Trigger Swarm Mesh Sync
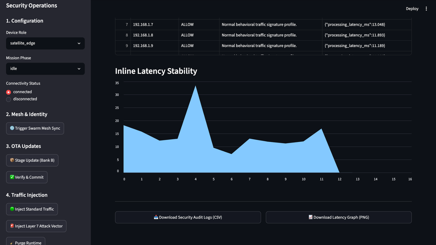 35,128
